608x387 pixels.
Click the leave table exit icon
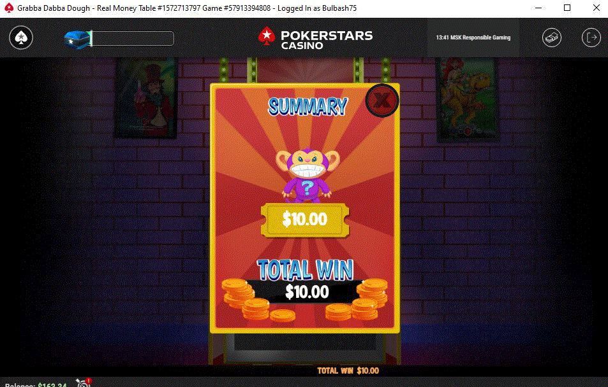point(591,38)
